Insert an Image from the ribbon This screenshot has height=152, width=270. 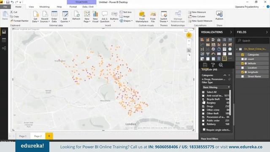point(124,16)
